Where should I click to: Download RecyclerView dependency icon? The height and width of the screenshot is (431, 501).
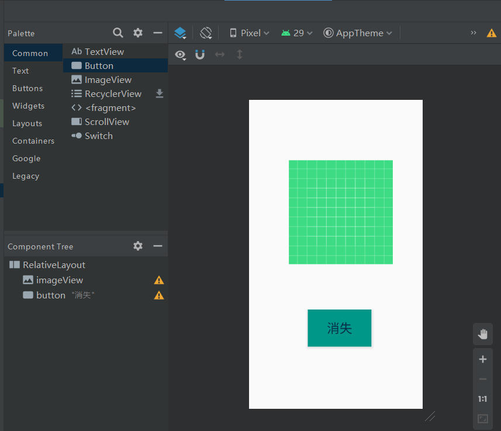pos(160,93)
